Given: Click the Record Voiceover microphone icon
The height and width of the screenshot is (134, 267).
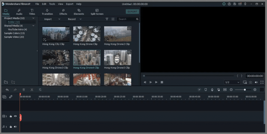Looking at the screenshot, I should 212,90.
